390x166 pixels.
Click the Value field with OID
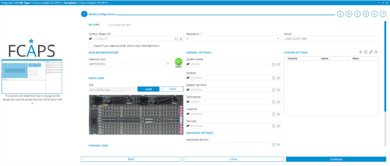pos(331,39)
